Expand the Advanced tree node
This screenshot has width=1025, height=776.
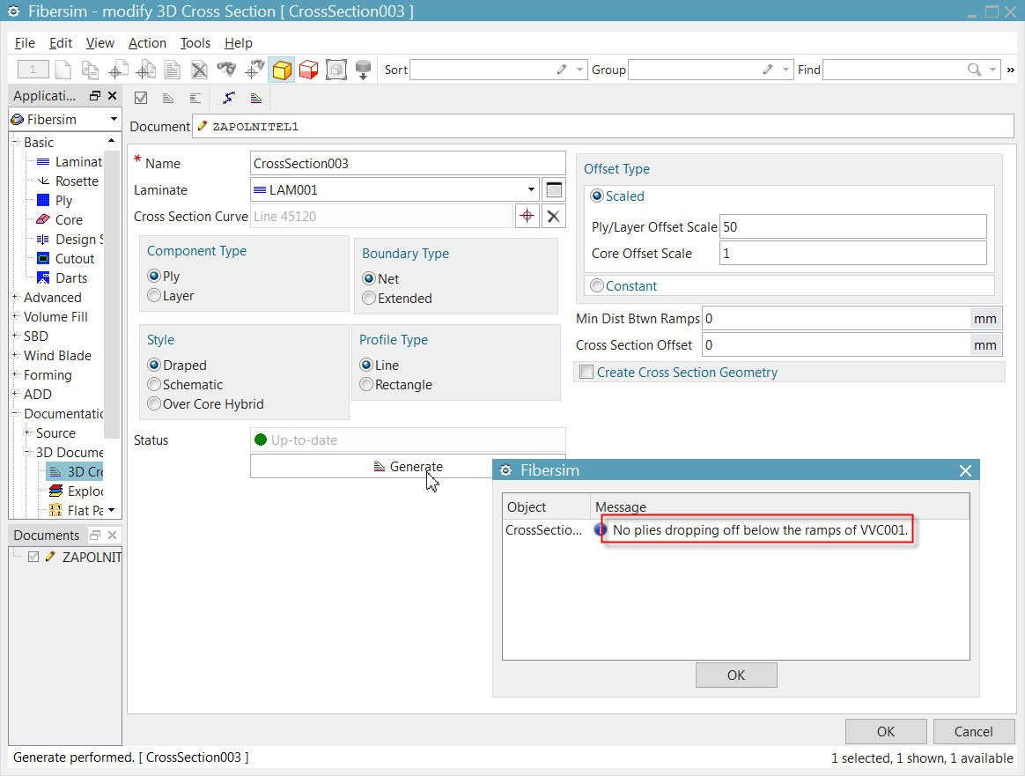click(x=15, y=298)
